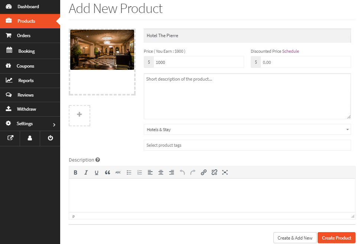Image resolution: width=357 pixels, height=244 pixels.
Task: Go to the Booking section
Action: (x=26, y=51)
